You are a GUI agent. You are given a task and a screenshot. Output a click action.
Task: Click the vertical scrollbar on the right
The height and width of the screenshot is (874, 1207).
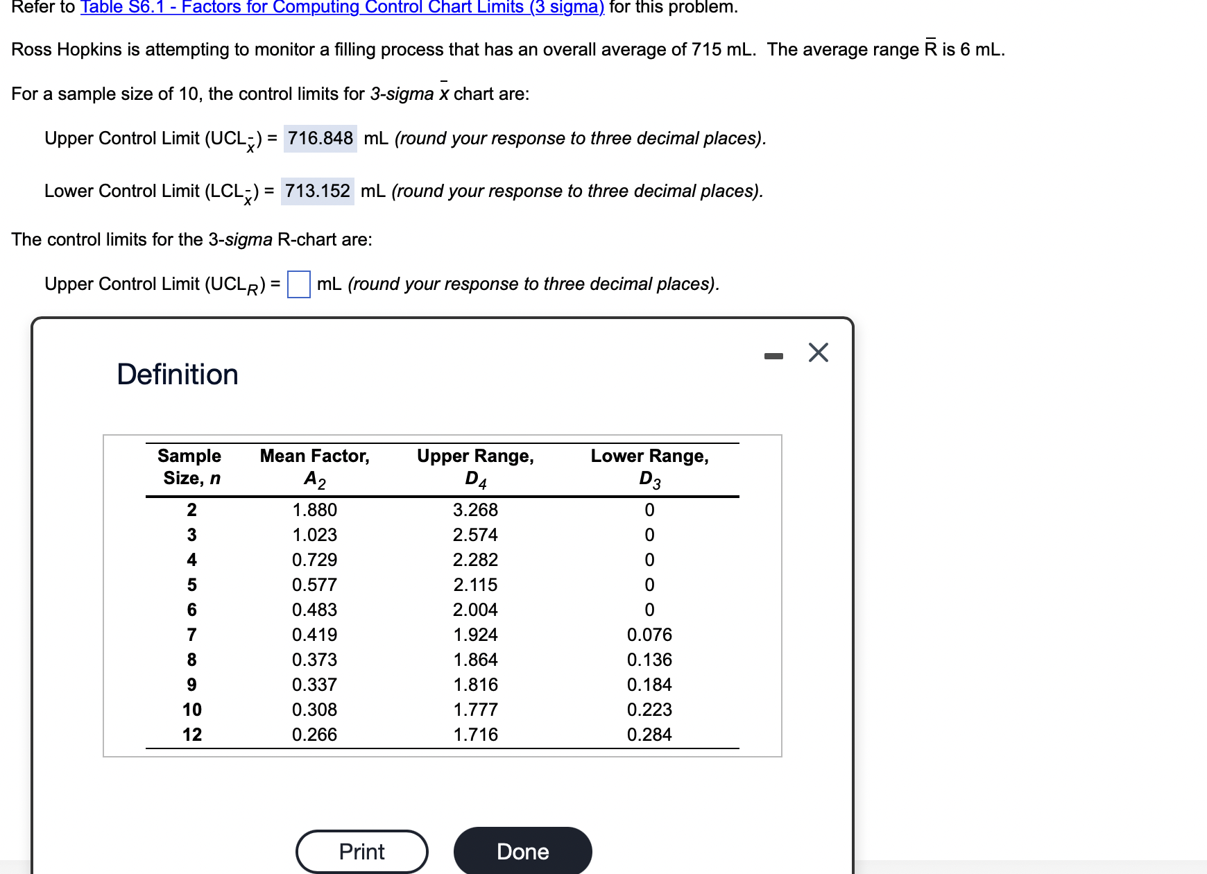click(1201, 437)
